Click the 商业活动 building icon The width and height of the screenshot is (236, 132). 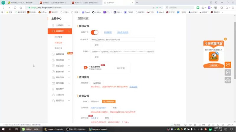pos(53,77)
